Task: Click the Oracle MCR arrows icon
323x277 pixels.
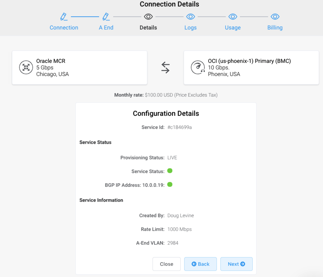Action: (x=26, y=67)
